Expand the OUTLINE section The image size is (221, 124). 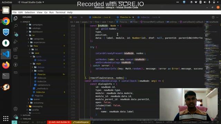tap(27, 115)
